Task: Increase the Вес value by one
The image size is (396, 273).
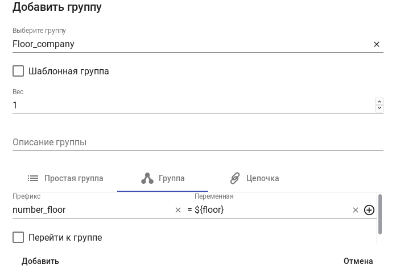Action: [x=379, y=102]
